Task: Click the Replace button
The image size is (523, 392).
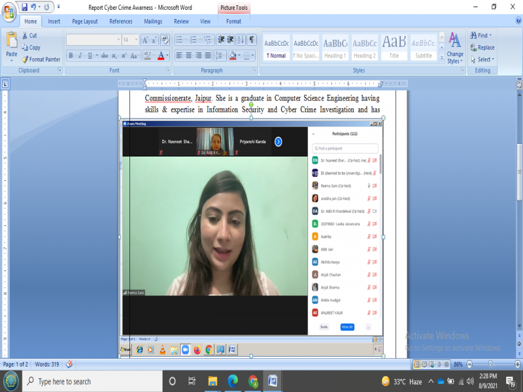Action: pos(481,48)
